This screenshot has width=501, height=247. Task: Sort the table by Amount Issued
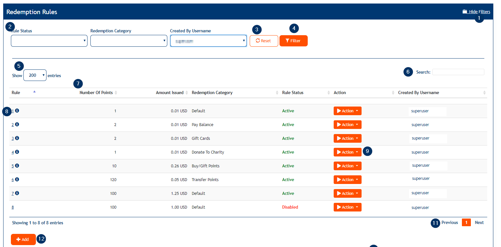[170, 93]
